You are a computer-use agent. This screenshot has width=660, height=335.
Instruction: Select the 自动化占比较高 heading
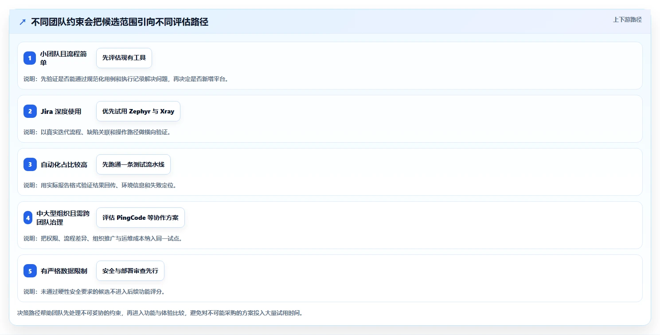(64, 164)
